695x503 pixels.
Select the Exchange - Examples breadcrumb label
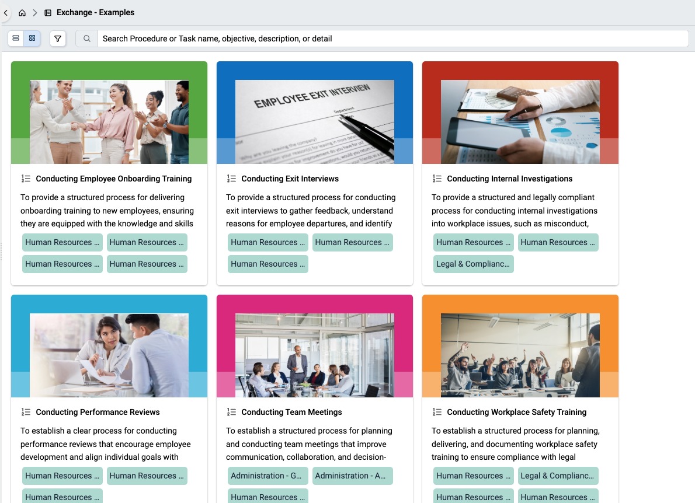pyautogui.click(x=95, y=12)
